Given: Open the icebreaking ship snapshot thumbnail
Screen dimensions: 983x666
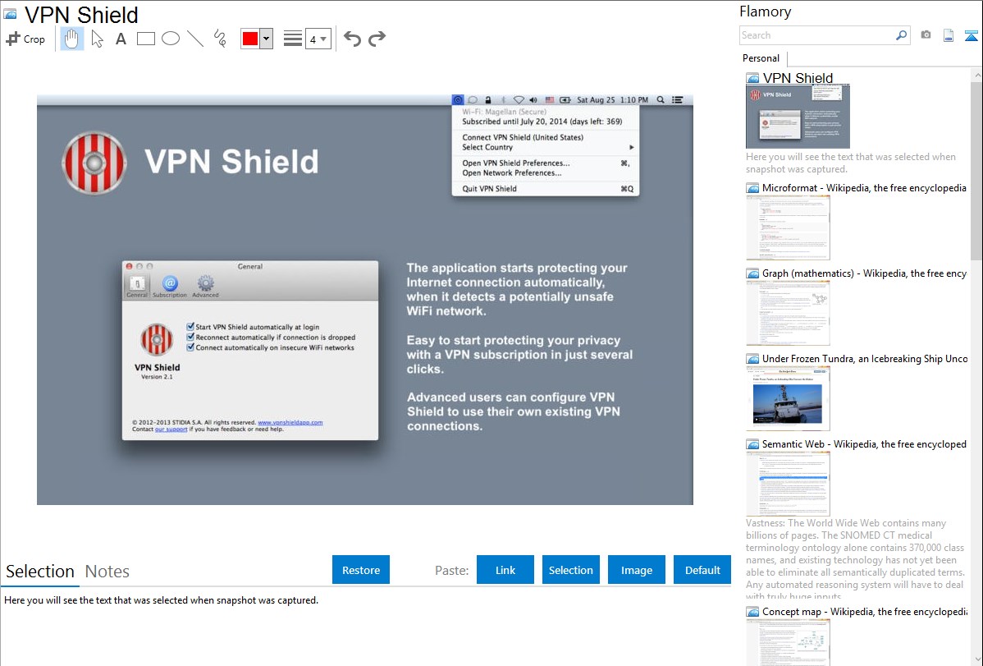Looking at the screenshot, I should coord(788,398).
